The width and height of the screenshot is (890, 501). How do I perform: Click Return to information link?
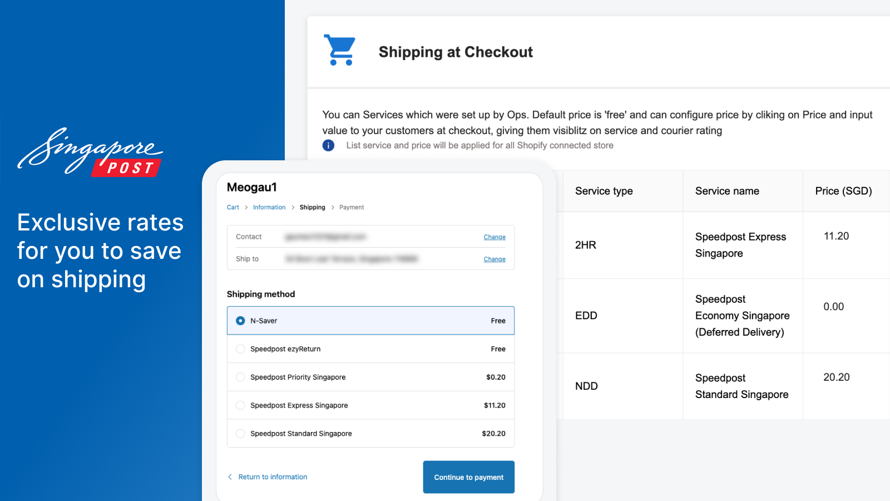tap(273, 477)
